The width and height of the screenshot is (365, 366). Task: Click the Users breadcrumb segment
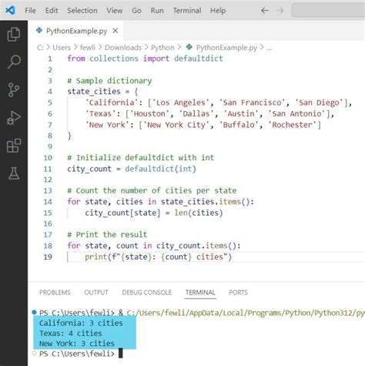pos(62,48)
